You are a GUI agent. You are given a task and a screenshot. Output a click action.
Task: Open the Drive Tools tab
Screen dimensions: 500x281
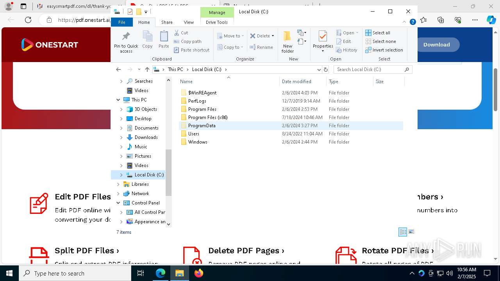pos(217,22)
